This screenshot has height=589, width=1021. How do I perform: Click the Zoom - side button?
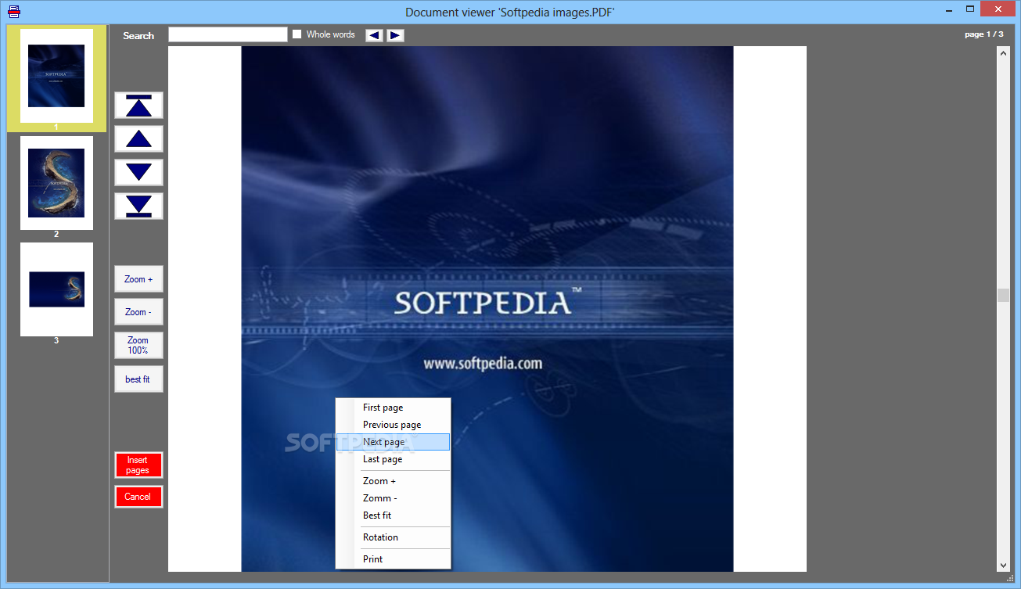click(x=138, y=312)
